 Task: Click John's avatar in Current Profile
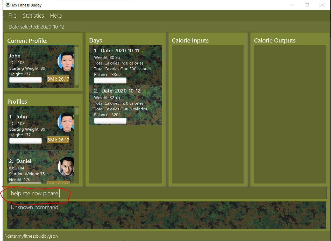coord(66,61)
